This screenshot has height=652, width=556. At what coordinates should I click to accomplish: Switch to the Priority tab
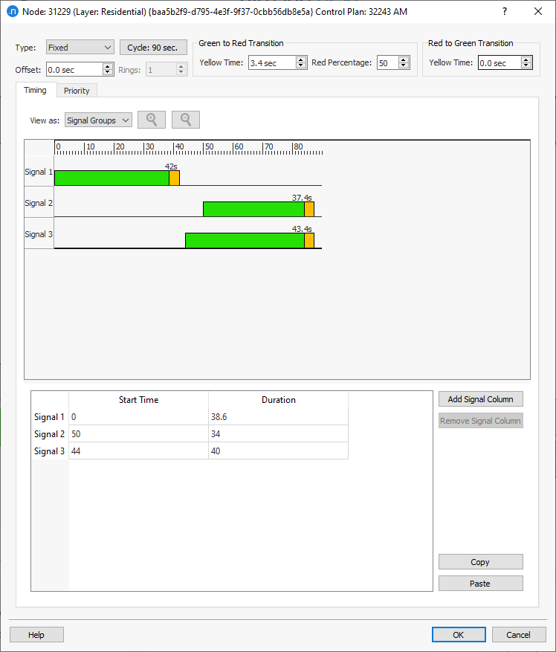[77, 91]
